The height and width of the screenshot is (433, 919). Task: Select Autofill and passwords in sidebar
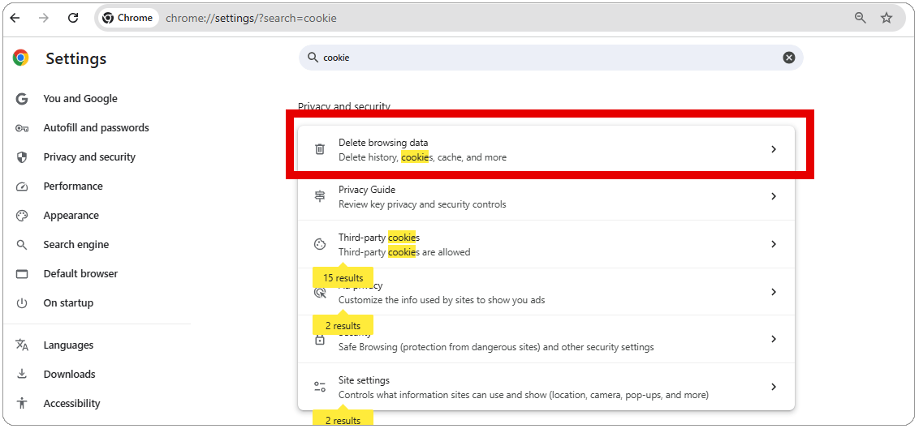point(96,128)
